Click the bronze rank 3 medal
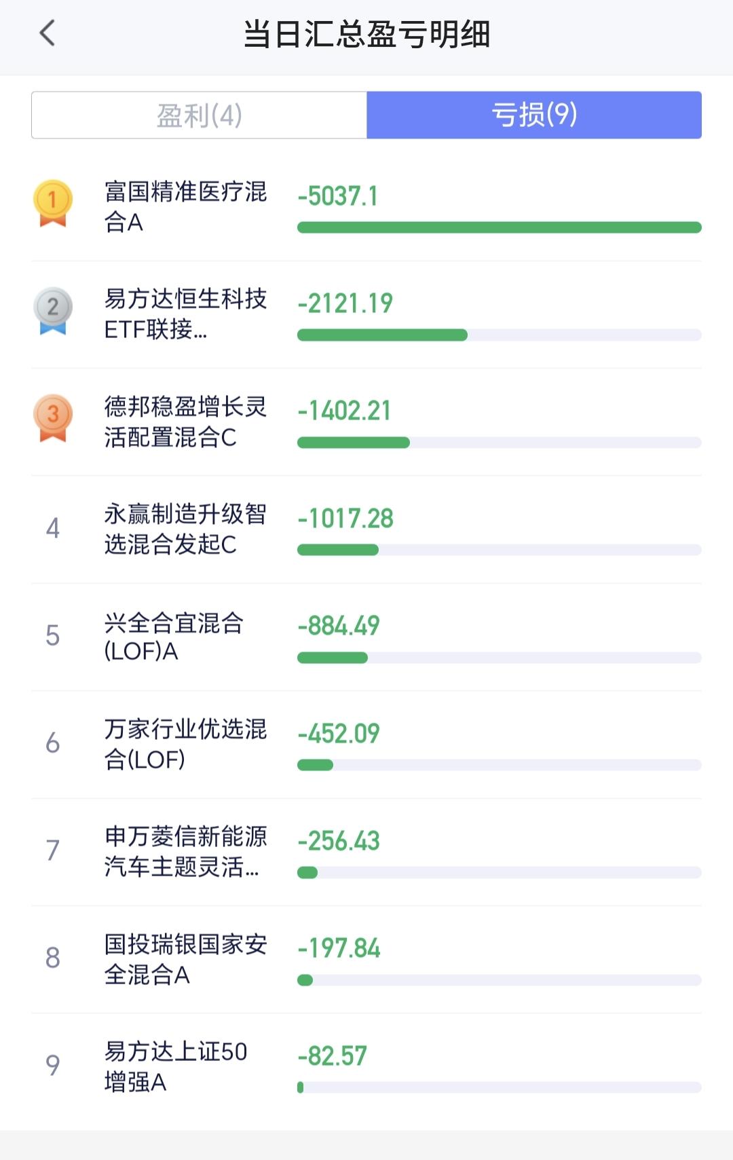This screenshot has width=733, height=1160. [x=52, y=418]
